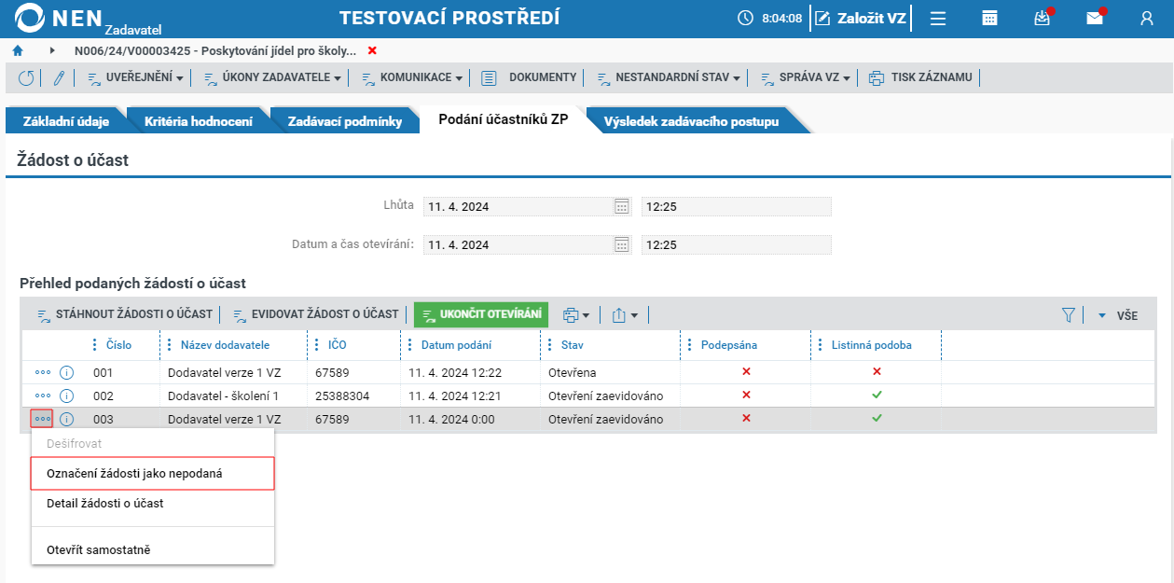Open row actions dots for request 001
The width and height of the screenshot is (1174, 583).
(43, 372)
